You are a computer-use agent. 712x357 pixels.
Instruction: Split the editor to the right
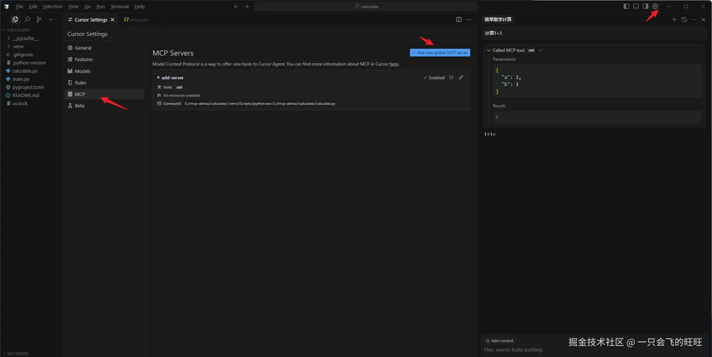[459, 20]
